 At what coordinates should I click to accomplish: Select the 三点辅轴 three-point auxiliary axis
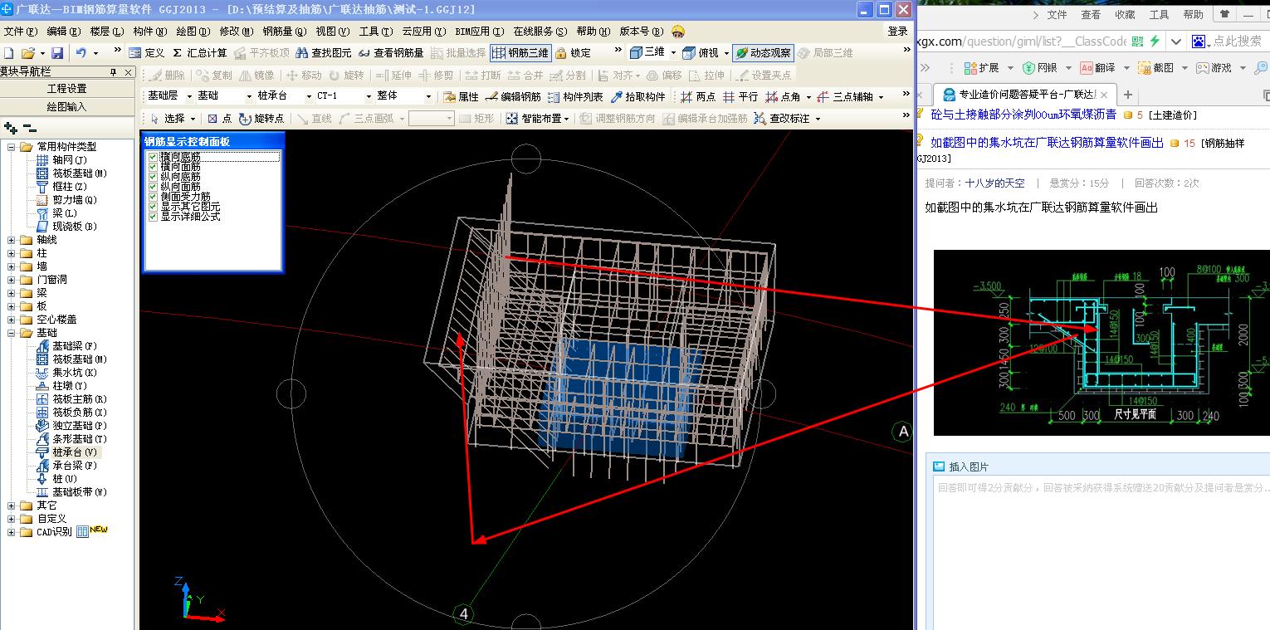(x=845, y=97)
